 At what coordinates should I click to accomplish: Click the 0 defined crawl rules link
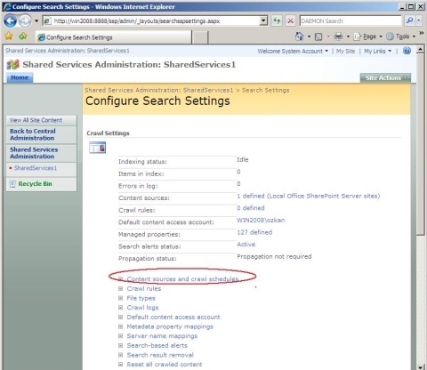(251, 208)
